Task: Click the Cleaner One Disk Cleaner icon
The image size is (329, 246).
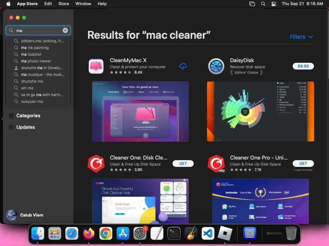Action: pos(96,164)
